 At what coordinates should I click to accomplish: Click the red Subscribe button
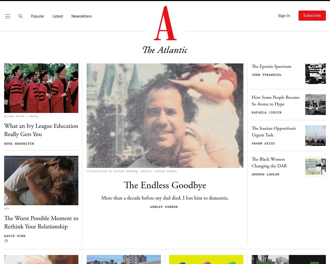point(312,16)
